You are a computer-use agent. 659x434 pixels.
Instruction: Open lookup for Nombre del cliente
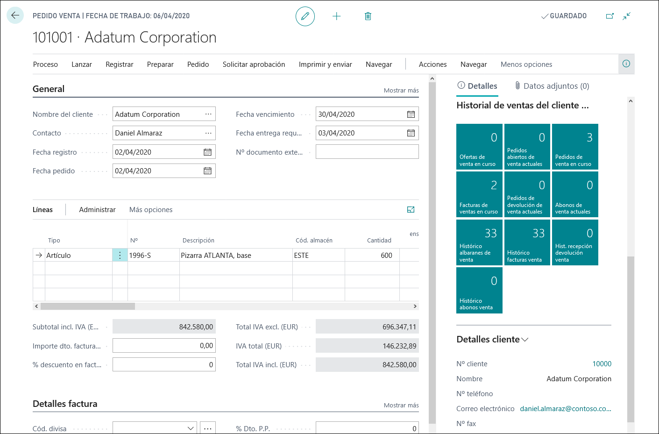[208, 114]
